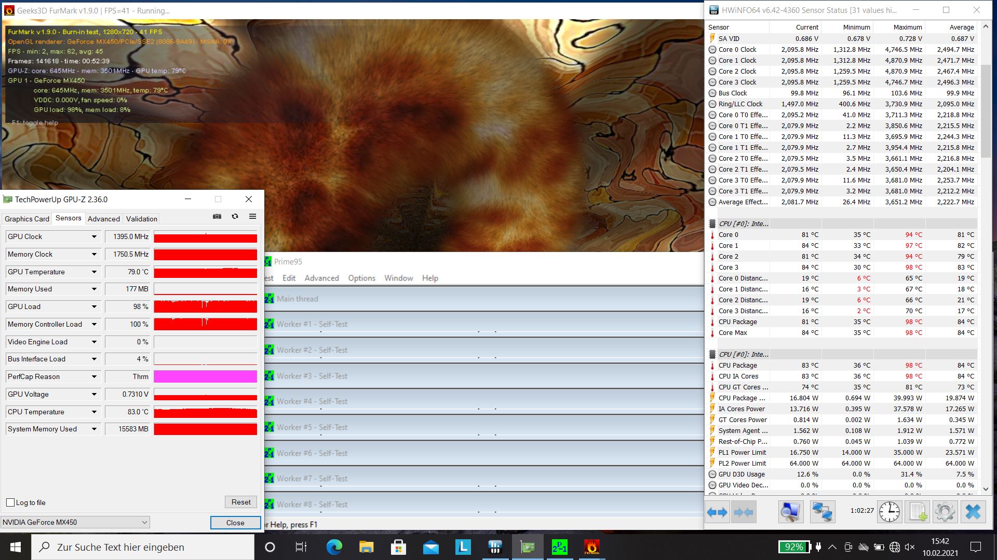This screenshot has height=560, width=997.
Task: Click the GPU Clock red graph
Action: click(x=205, y=237)
